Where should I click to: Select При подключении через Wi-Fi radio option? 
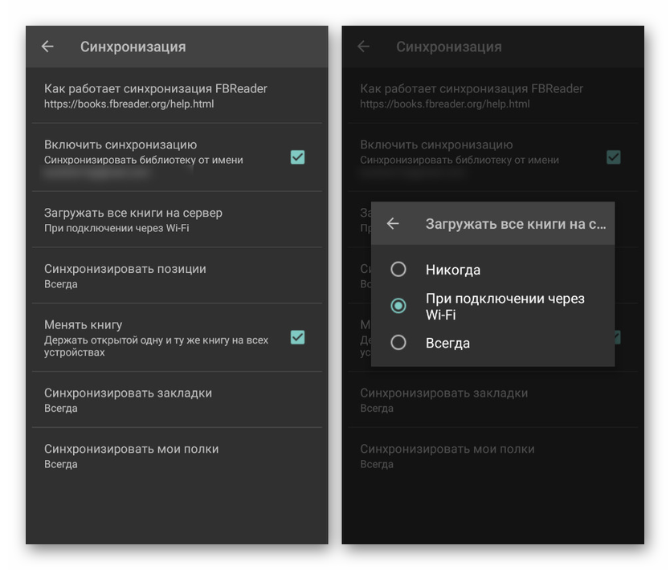(x=398, y=306)
